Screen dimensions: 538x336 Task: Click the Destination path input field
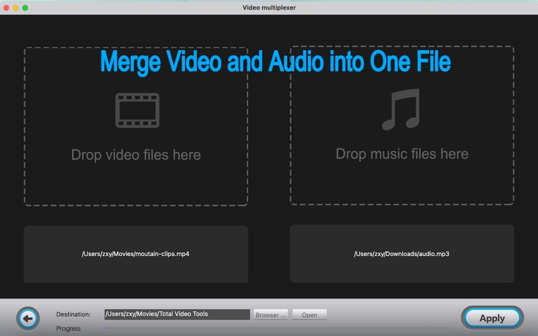coord(177,314)
